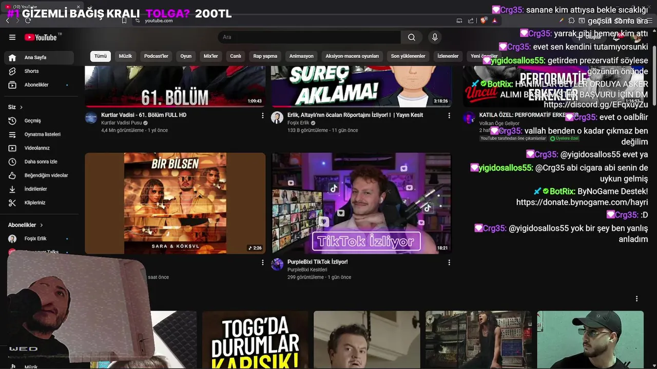Start voice search with microphone icon
657x369 pixels.
[x=435, y=37]
